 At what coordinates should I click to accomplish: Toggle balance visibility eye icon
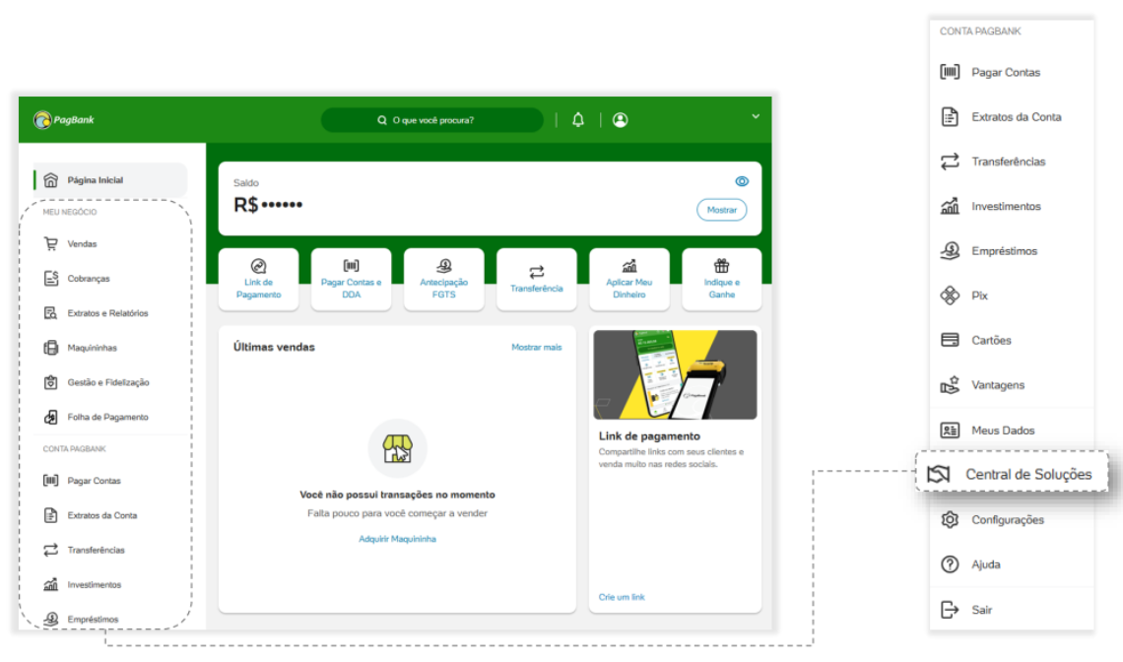point(742,181)
